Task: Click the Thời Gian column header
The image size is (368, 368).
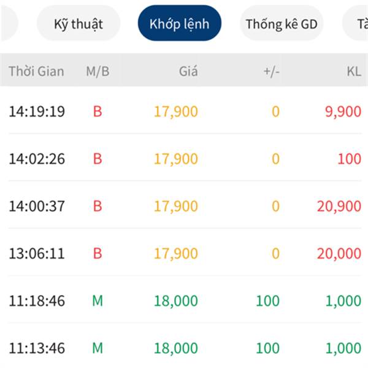Action: pos(36,71)
